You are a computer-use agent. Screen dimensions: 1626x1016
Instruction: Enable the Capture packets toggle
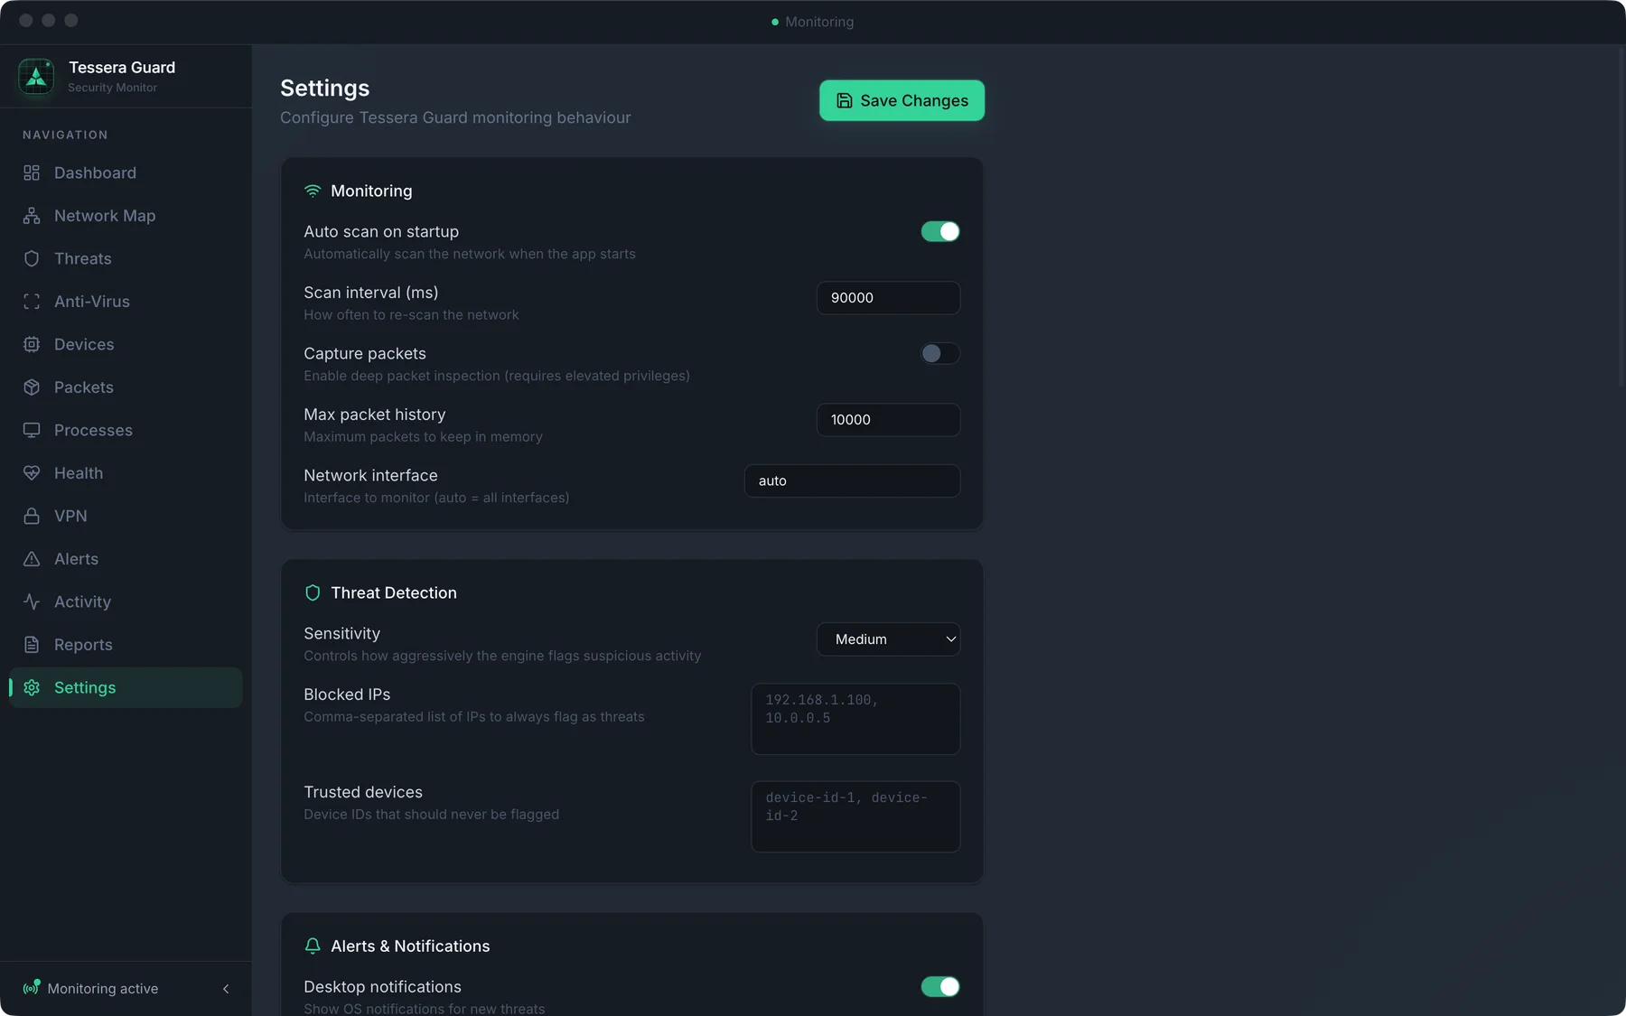[940, 353]
